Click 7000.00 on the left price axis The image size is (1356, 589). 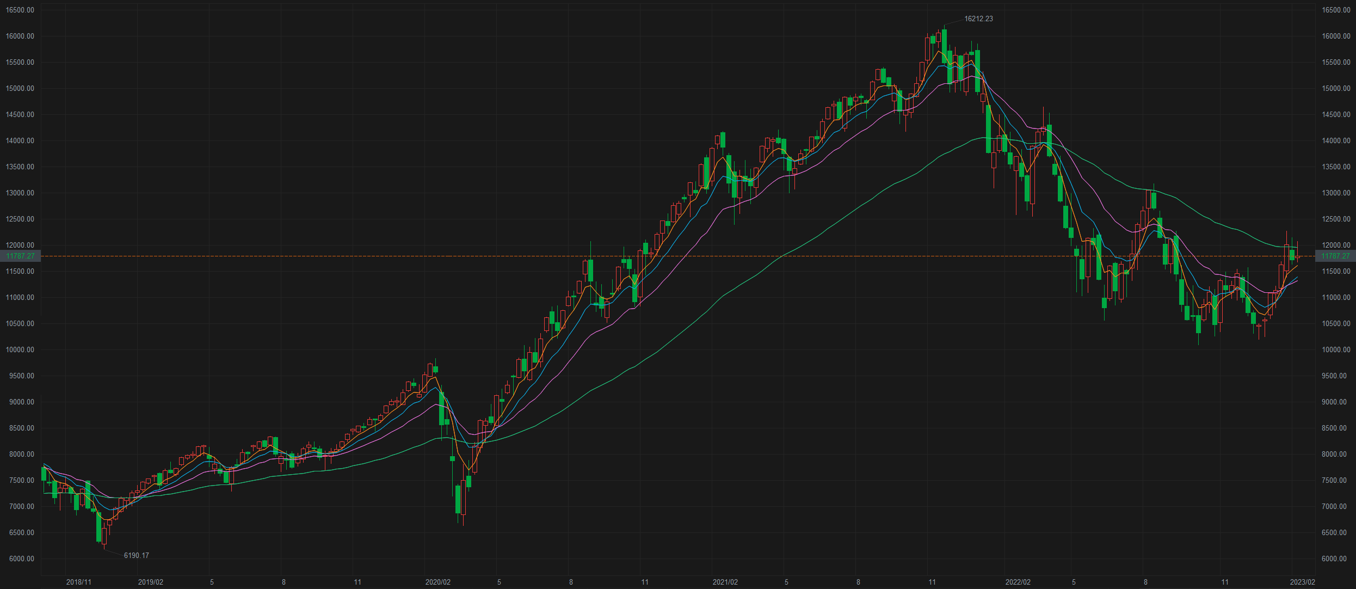coord(22,506)
